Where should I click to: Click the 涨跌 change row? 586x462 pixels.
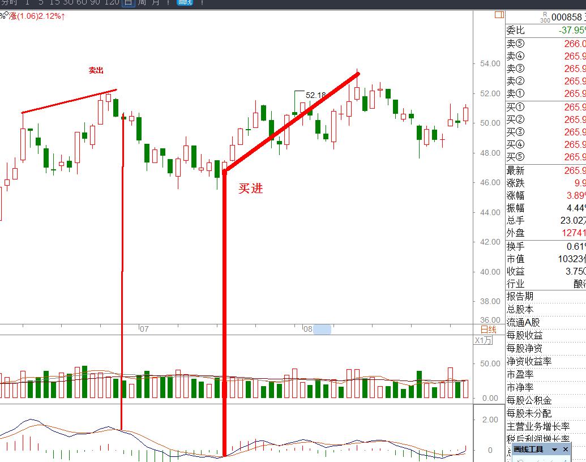pyautogui.click(x=546, y=183)
